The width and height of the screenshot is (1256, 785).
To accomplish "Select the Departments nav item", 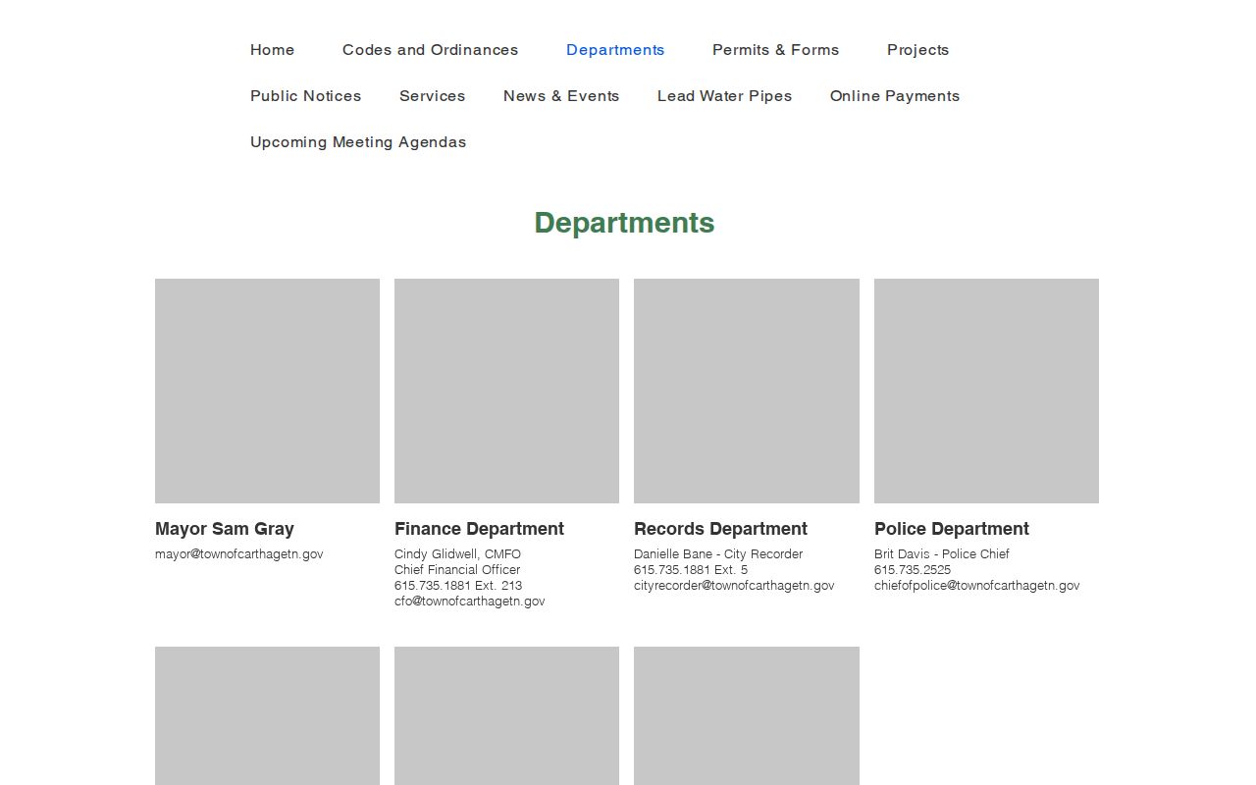I will [615, 50].
